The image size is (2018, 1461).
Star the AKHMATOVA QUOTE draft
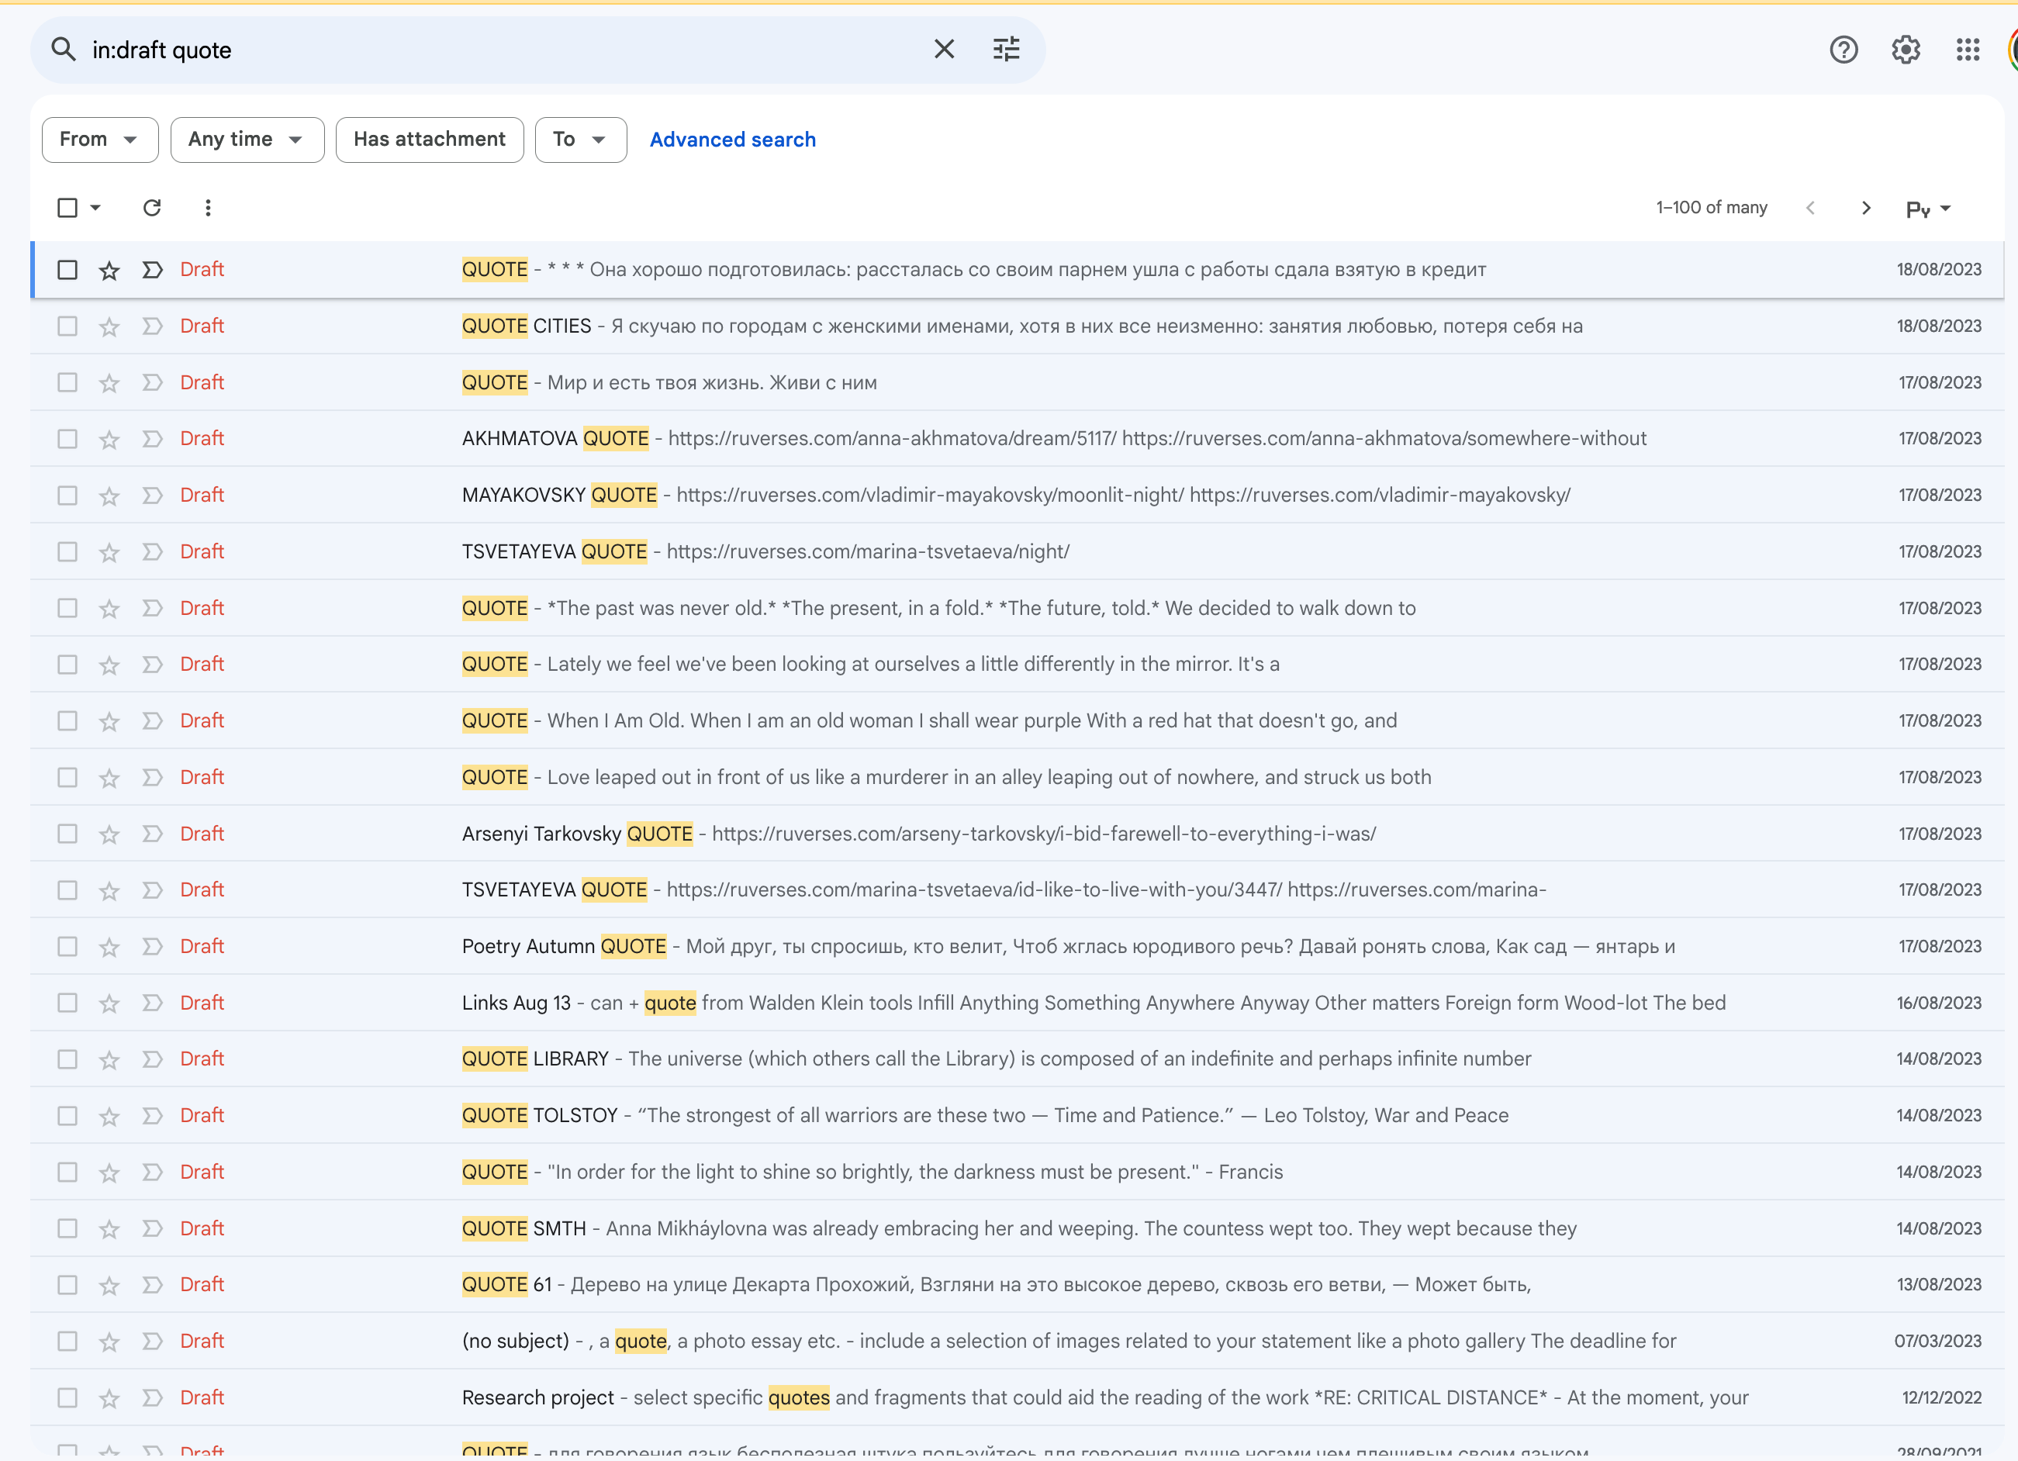click(x=109, y=440)
